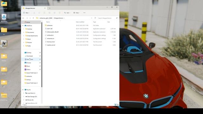The height and width of the screenshot is (114, 203).
Task: Switch to details view in the status bar
Action: [x=115, y=105]
